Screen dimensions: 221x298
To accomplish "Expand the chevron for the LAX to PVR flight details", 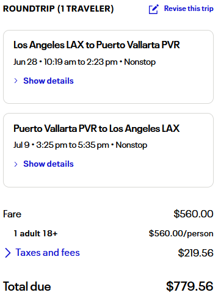I will 16,81.
